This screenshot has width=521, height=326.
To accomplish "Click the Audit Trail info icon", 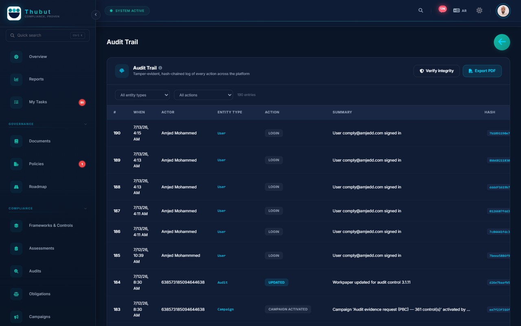I will [160, 68].
